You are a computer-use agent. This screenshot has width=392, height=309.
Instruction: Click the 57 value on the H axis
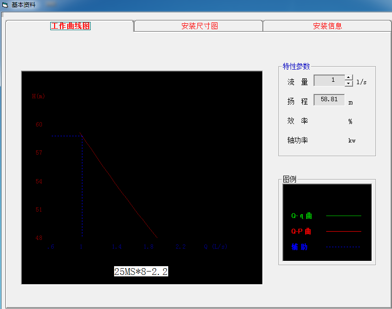39,152
